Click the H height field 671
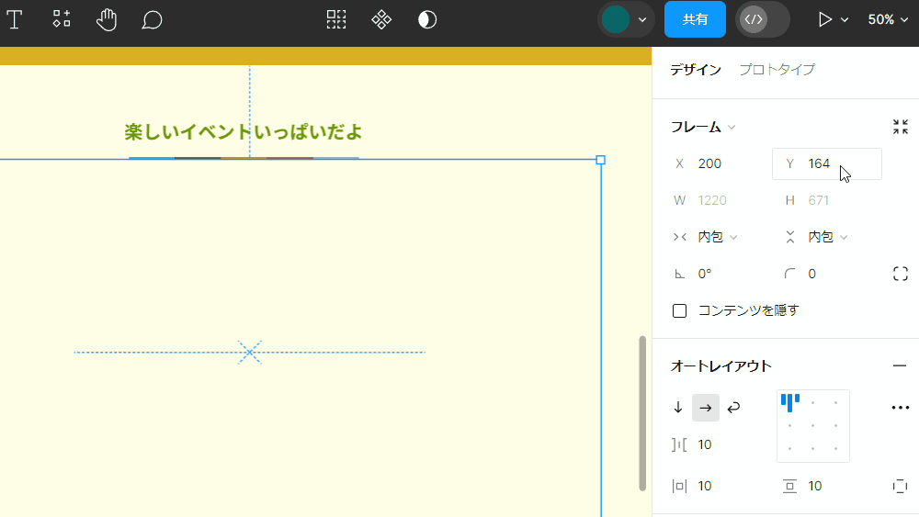 click(x=827, y=200)
